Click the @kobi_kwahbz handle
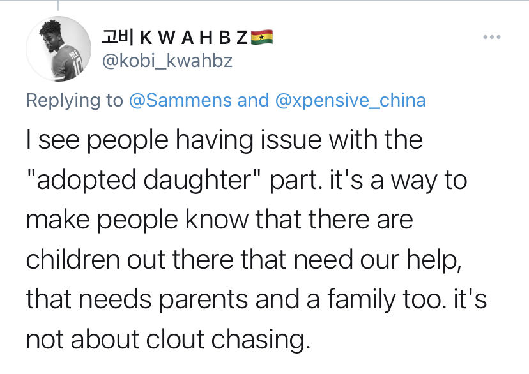This screenshot has height=374, width=529. tap(167, 61)
